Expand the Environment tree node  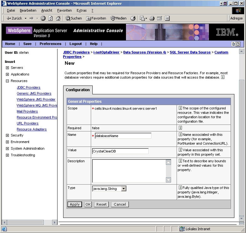(x=7, y=142)
